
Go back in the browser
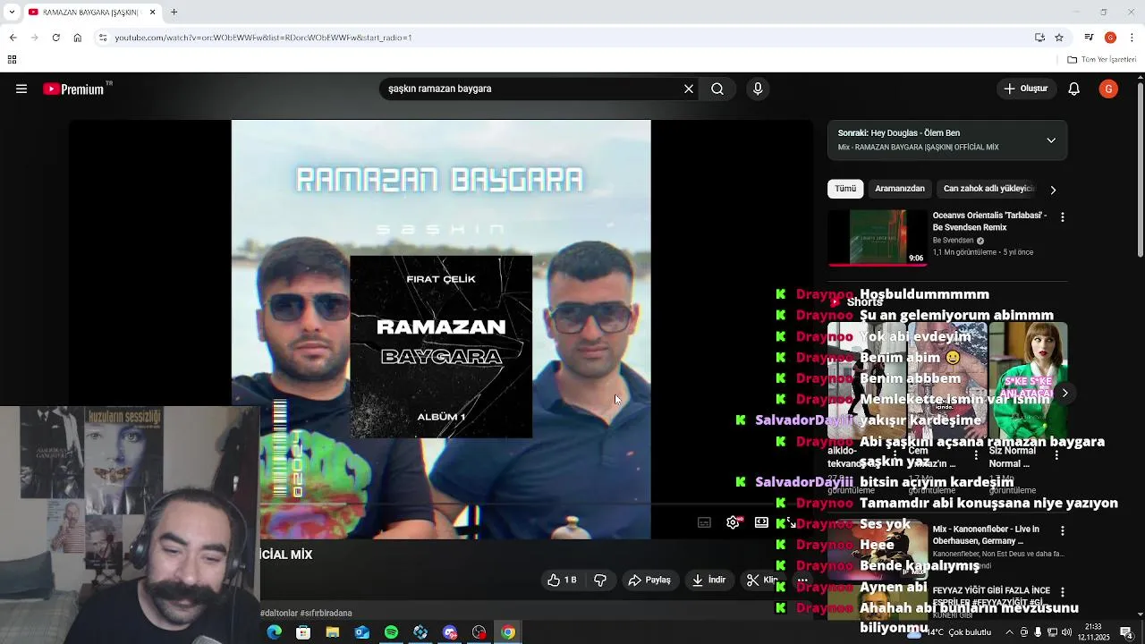[13, 38]
